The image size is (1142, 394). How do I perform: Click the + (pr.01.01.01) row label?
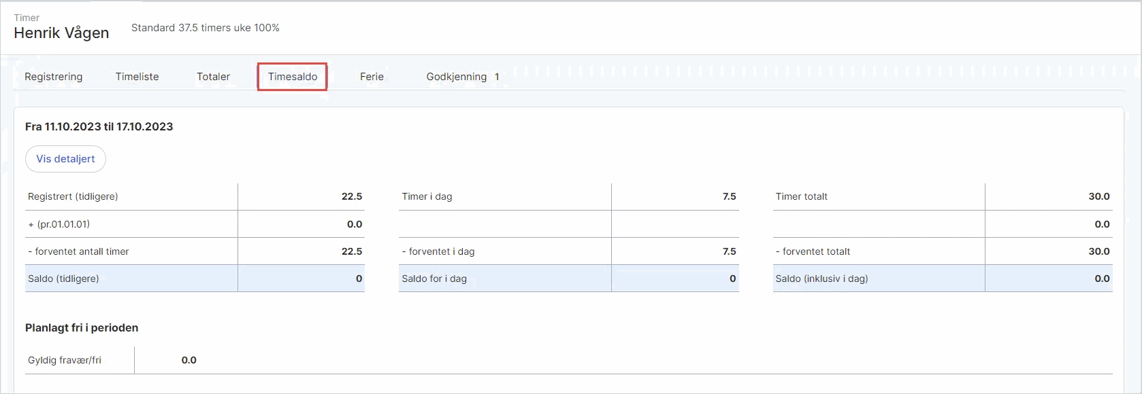pyautogui.click(x=59, y=224)
